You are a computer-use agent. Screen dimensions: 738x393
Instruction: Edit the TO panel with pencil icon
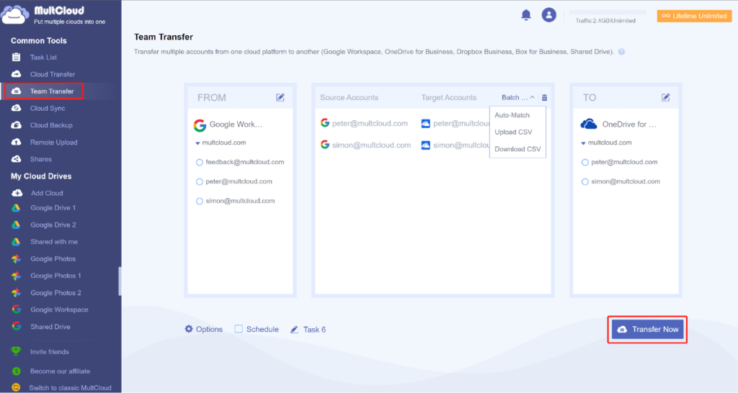pyautogui.click(x=665, y=97)
